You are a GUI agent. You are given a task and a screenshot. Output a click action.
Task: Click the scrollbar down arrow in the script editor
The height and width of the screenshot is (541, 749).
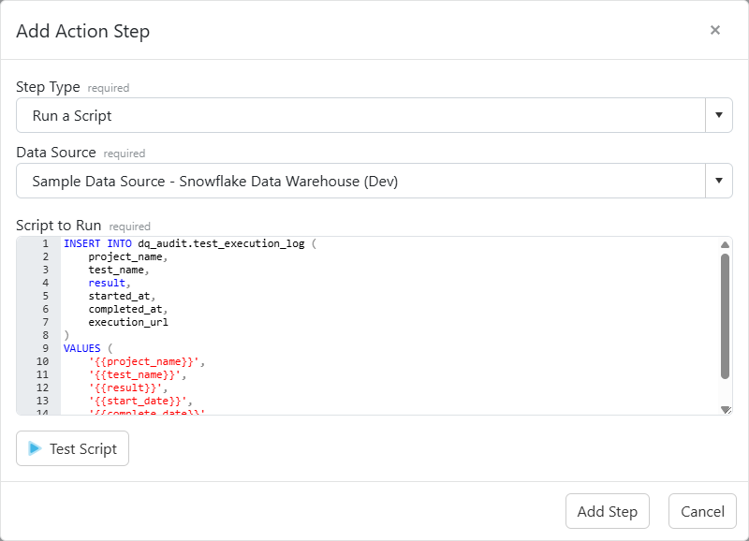(725, 408)
